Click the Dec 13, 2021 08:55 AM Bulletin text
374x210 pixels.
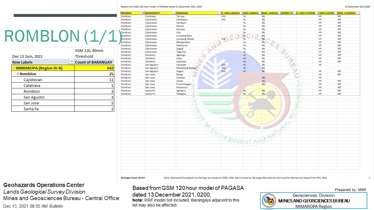pyautogui.click(x=33, y=206)
